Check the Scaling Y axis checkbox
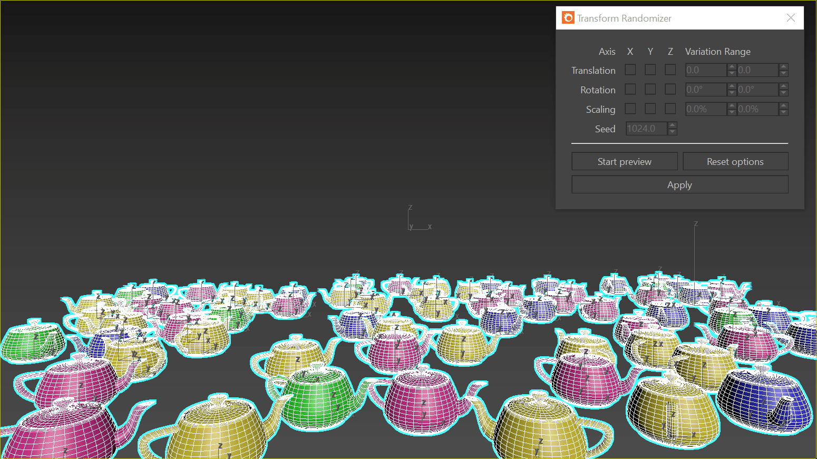The image size is (817, 459). point(650,109)
